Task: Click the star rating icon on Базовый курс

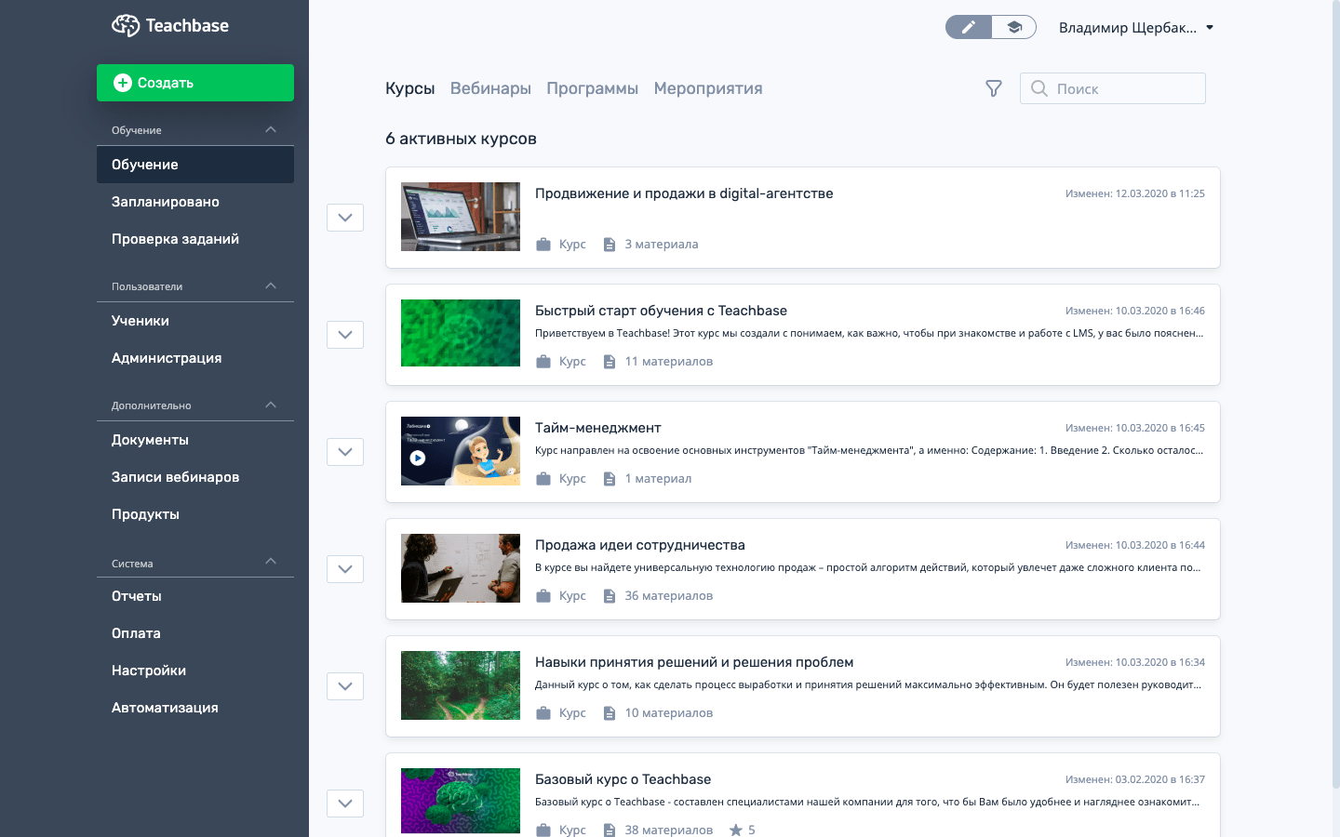Action: [736, 830]
